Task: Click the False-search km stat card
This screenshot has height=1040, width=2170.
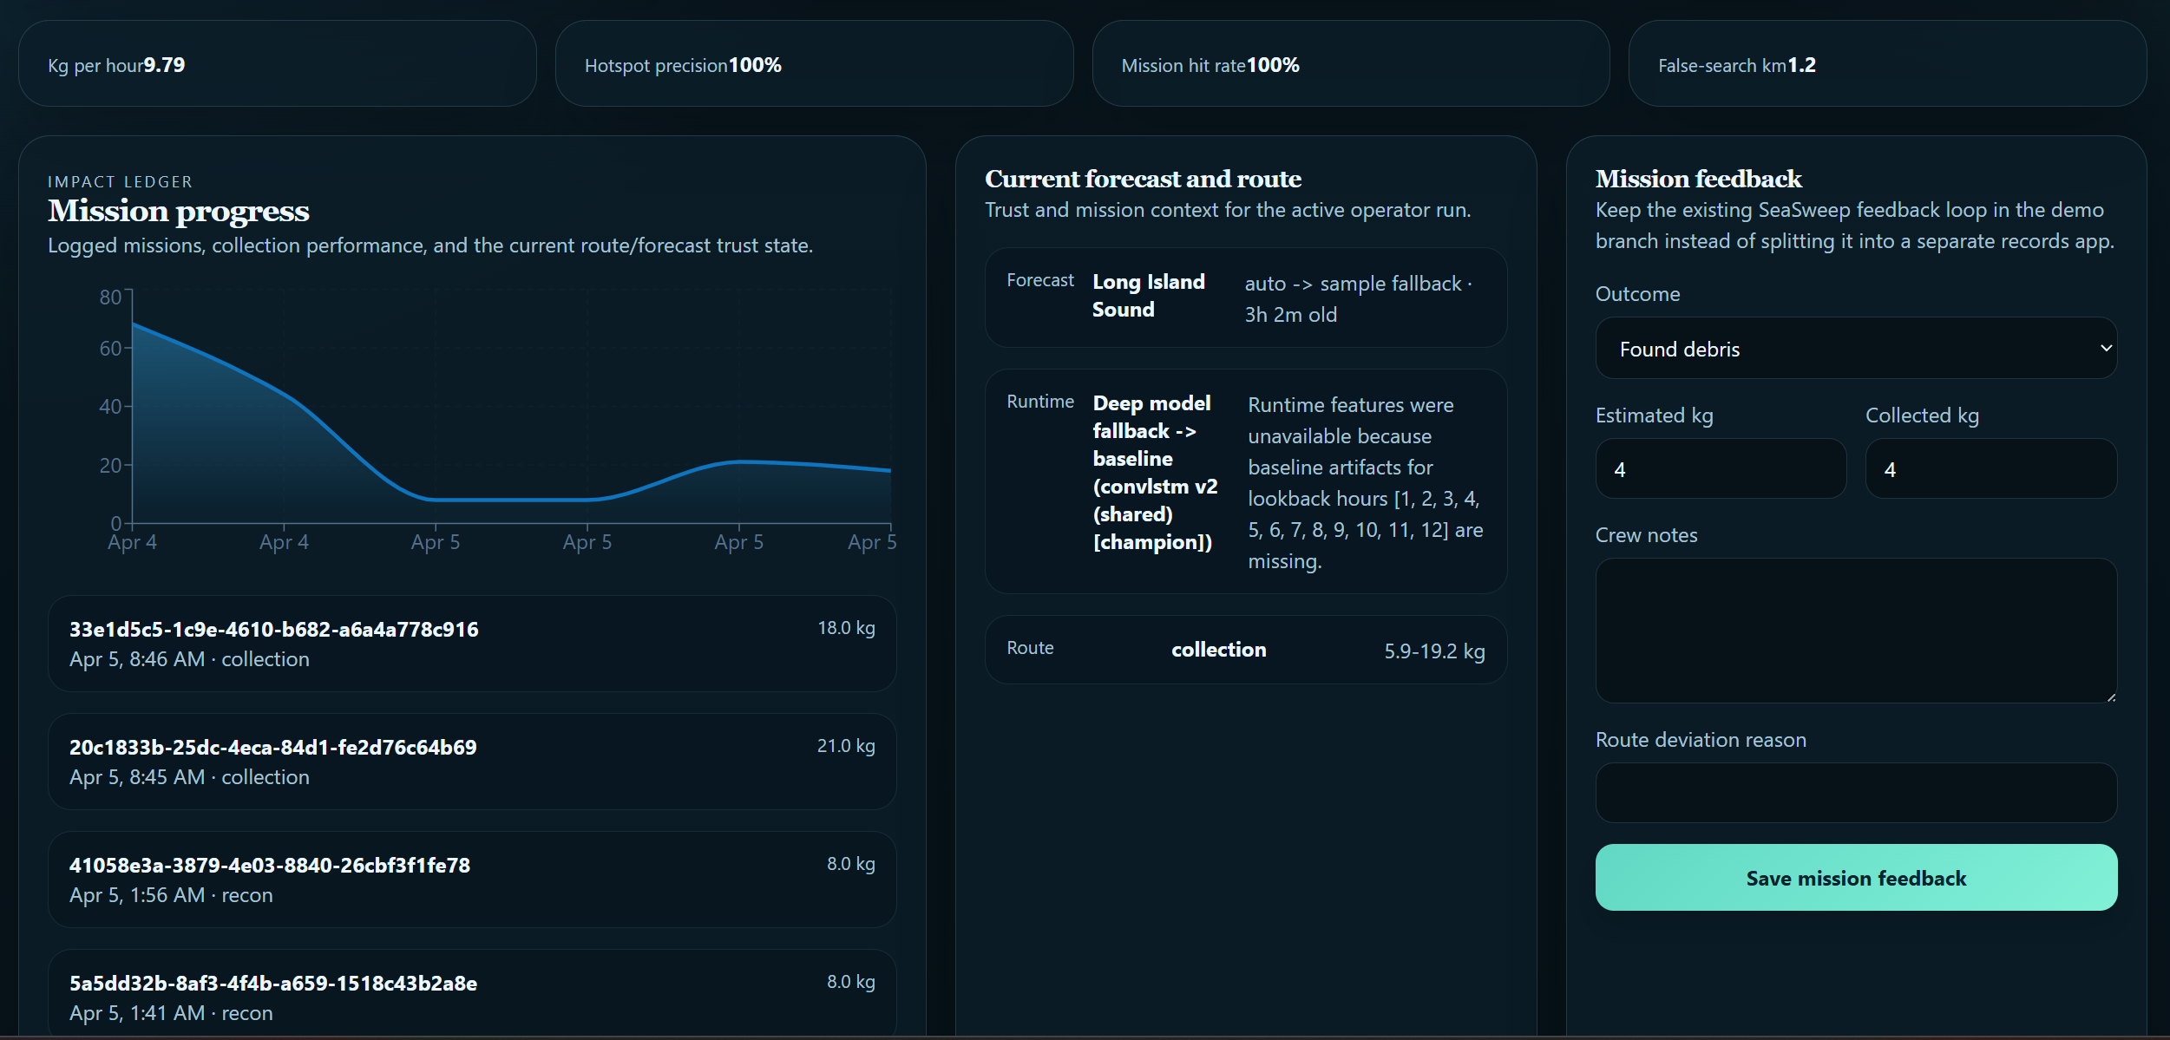Action: coord(1886,64)
